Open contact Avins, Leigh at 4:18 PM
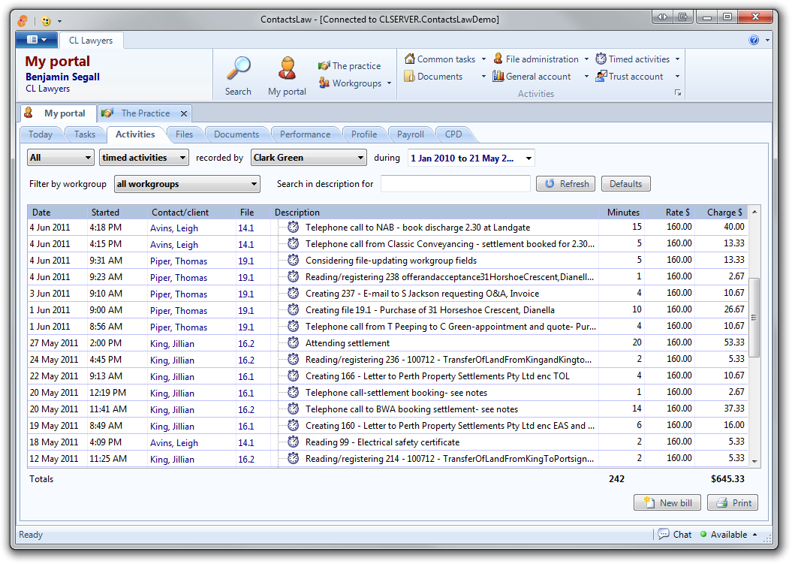This screenshot has height=564, width=792. [173, 228]
